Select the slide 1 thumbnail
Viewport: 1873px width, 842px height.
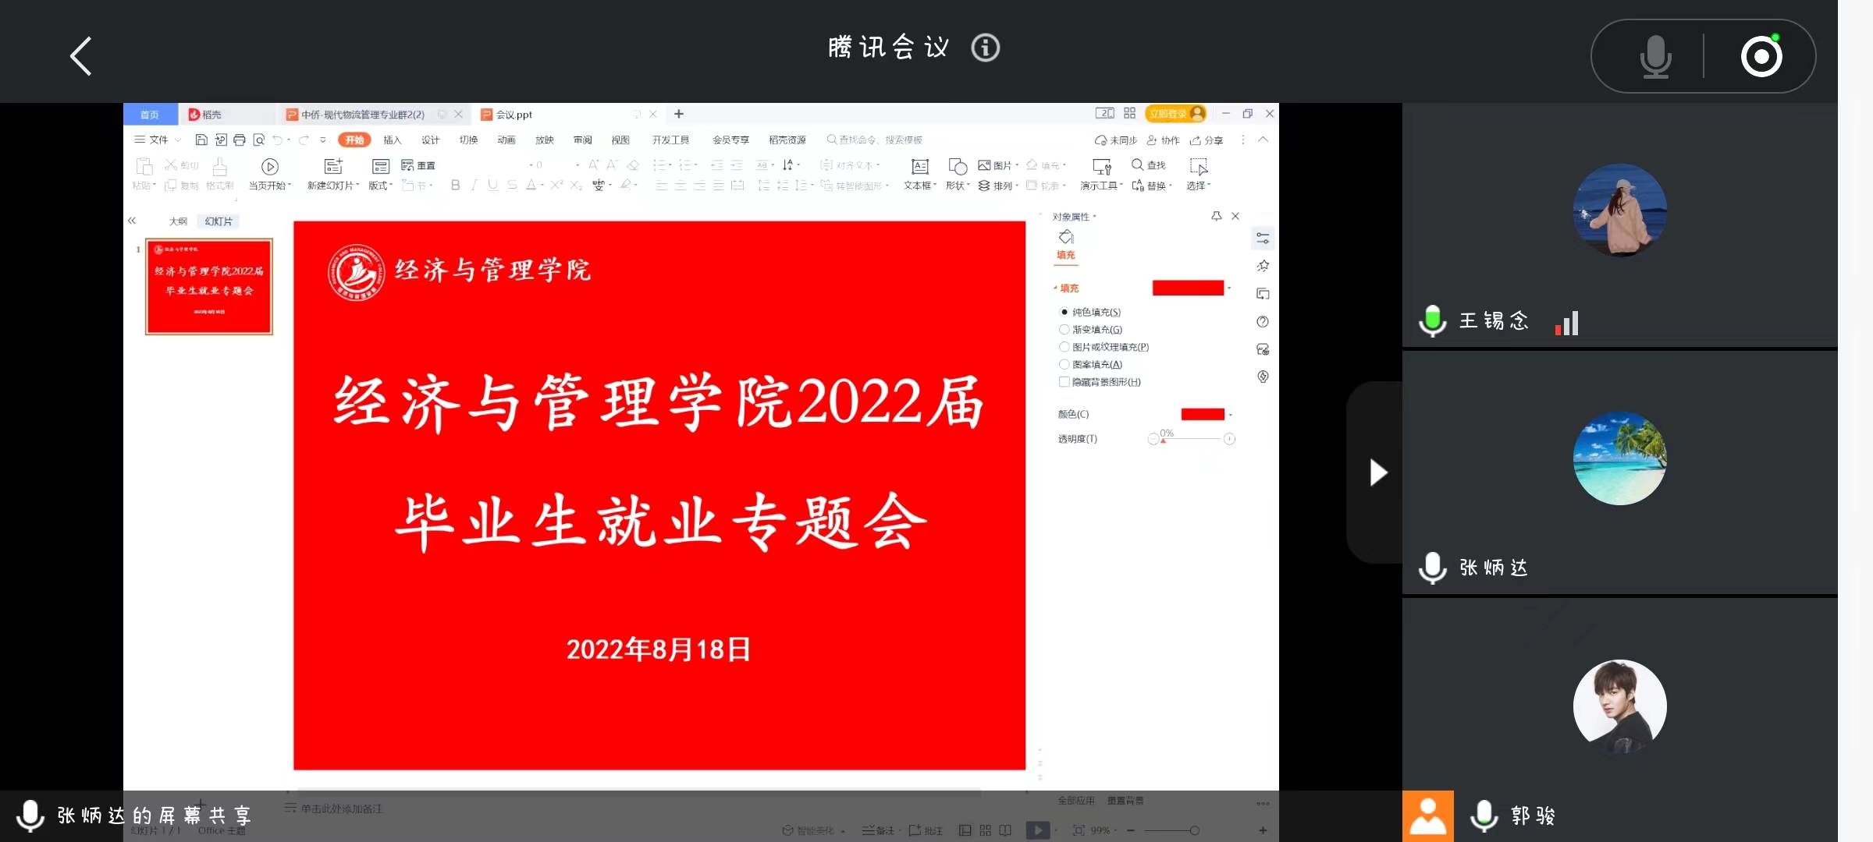point(209,287)
